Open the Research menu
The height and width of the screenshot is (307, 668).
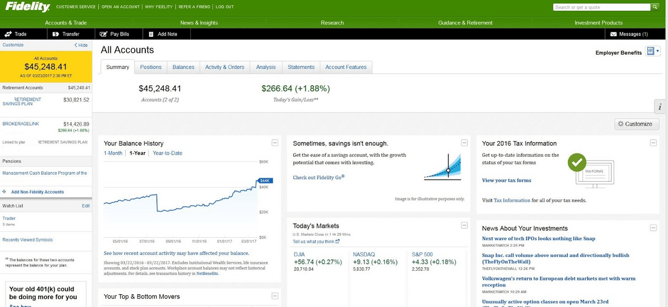332,23
